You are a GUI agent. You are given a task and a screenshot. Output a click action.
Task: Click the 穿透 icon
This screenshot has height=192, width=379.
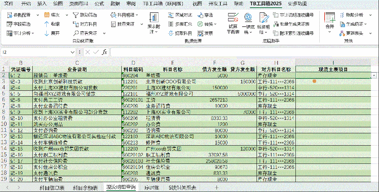point(200,15)
